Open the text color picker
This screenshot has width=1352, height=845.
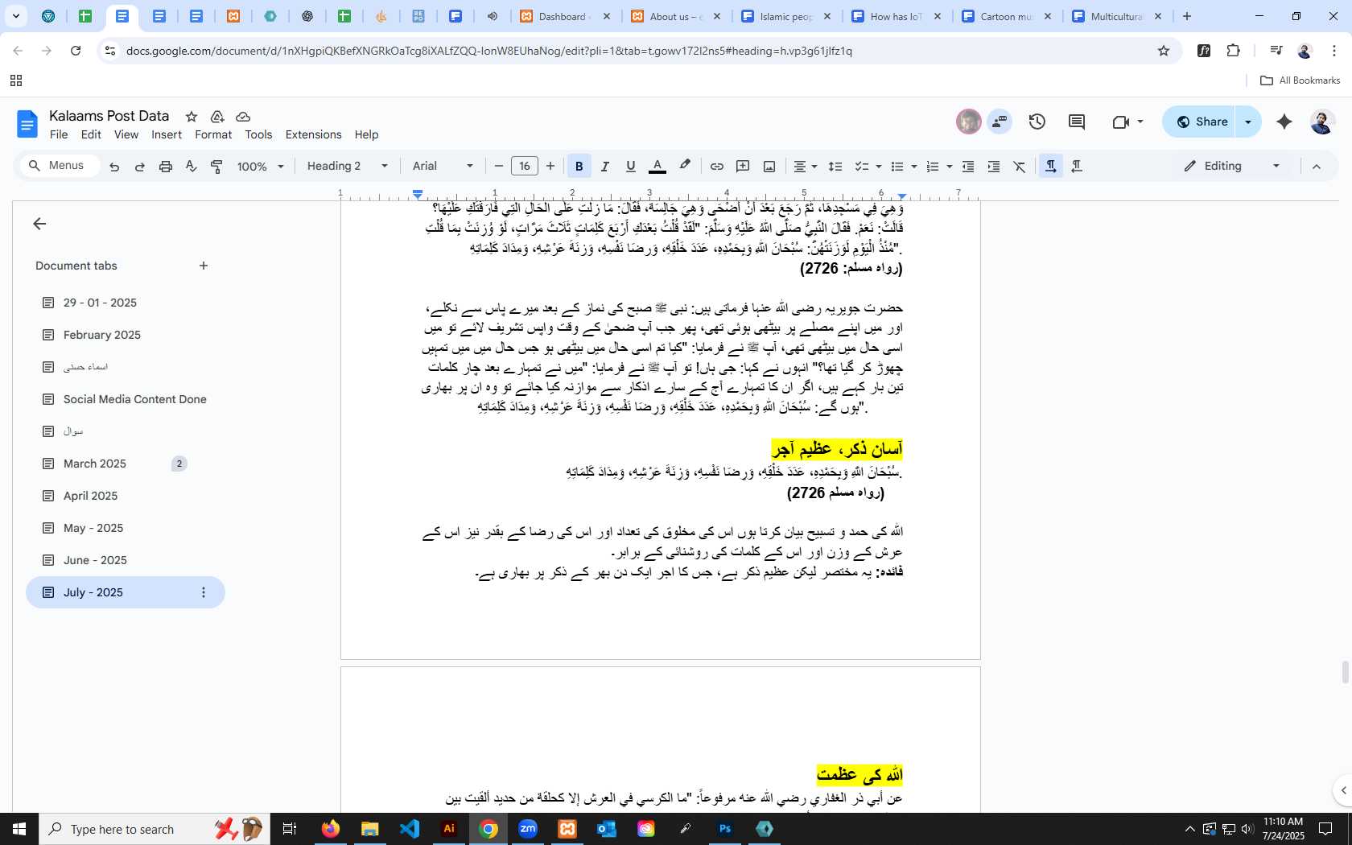click(657, 167)
